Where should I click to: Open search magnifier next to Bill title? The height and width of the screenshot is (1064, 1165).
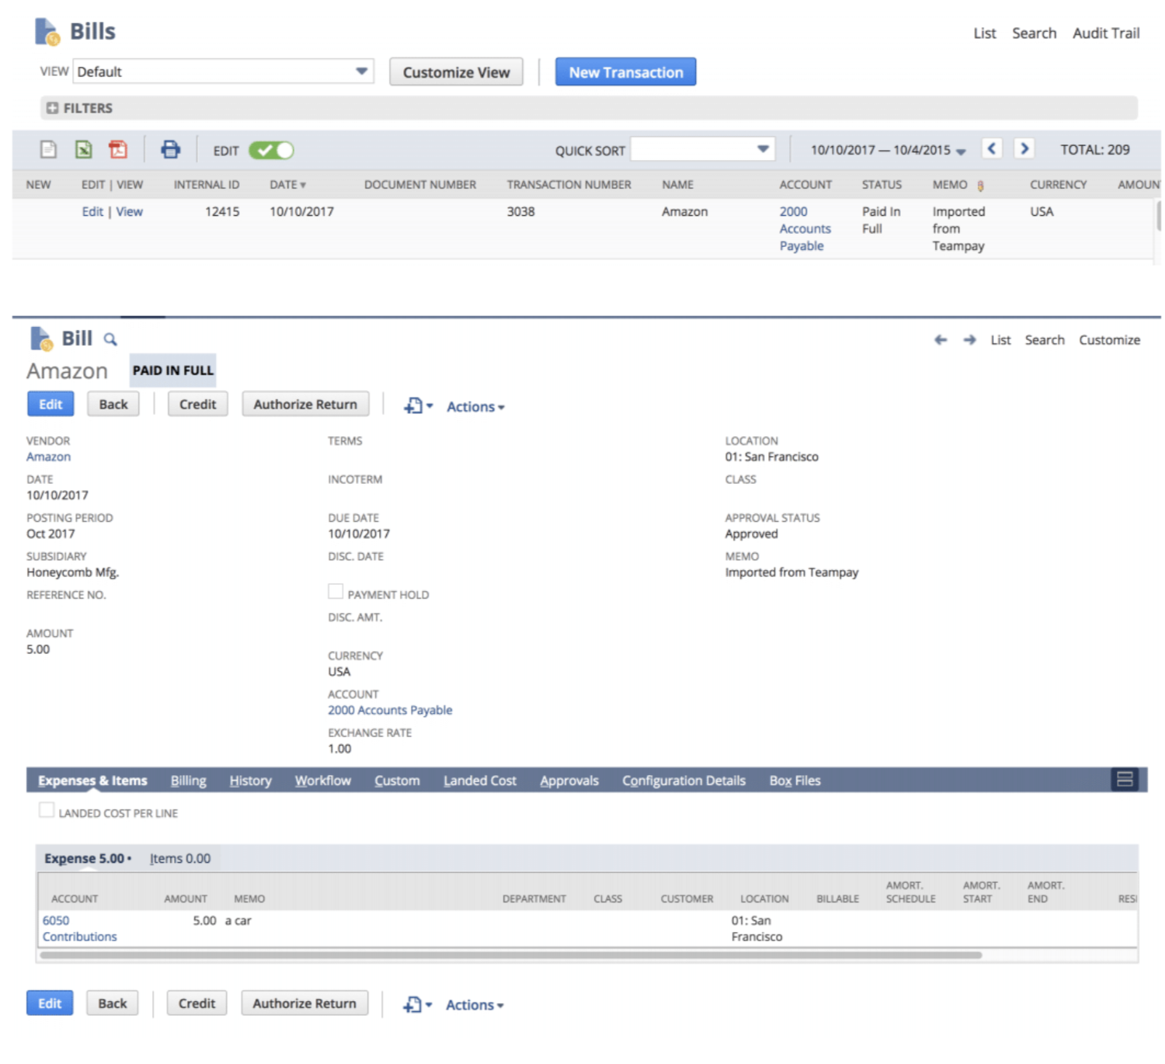[110, 339]
